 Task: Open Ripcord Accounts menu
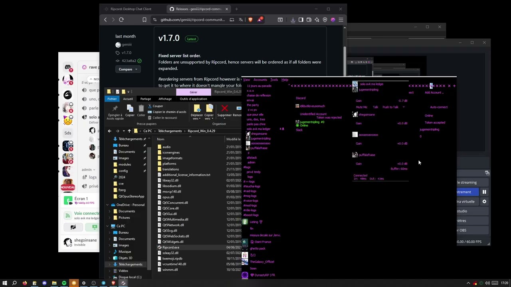click(x=260, y=80)
